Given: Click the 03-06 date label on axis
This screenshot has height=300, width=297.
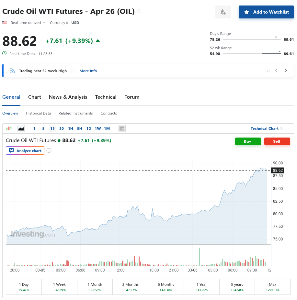Looking at the screenshot, I should pos(192,270).
